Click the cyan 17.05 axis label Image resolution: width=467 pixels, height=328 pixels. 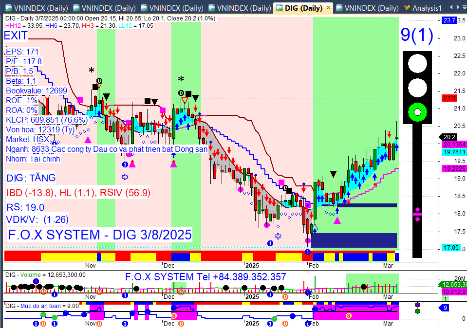coord(451,248)
